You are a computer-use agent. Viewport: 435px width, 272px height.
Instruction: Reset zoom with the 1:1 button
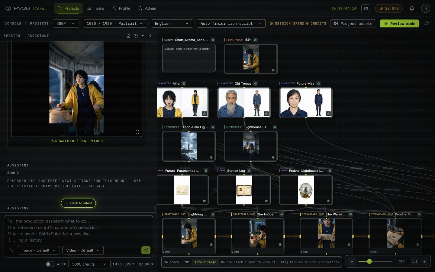415,262
